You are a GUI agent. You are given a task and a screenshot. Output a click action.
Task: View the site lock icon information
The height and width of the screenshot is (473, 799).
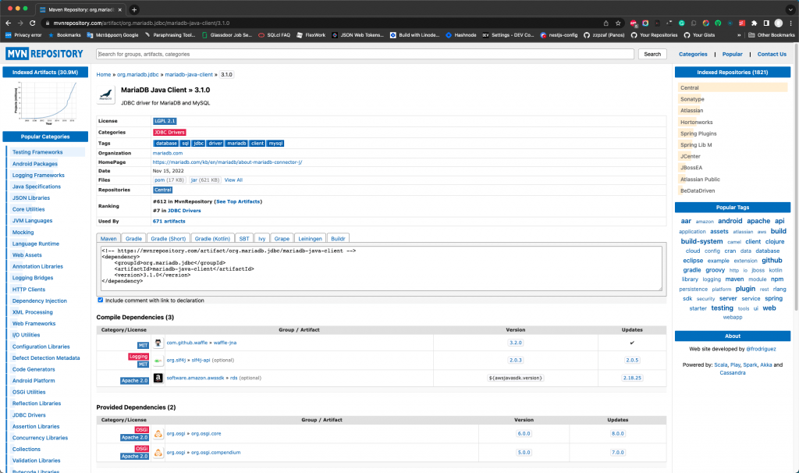(x=47, y=23)
